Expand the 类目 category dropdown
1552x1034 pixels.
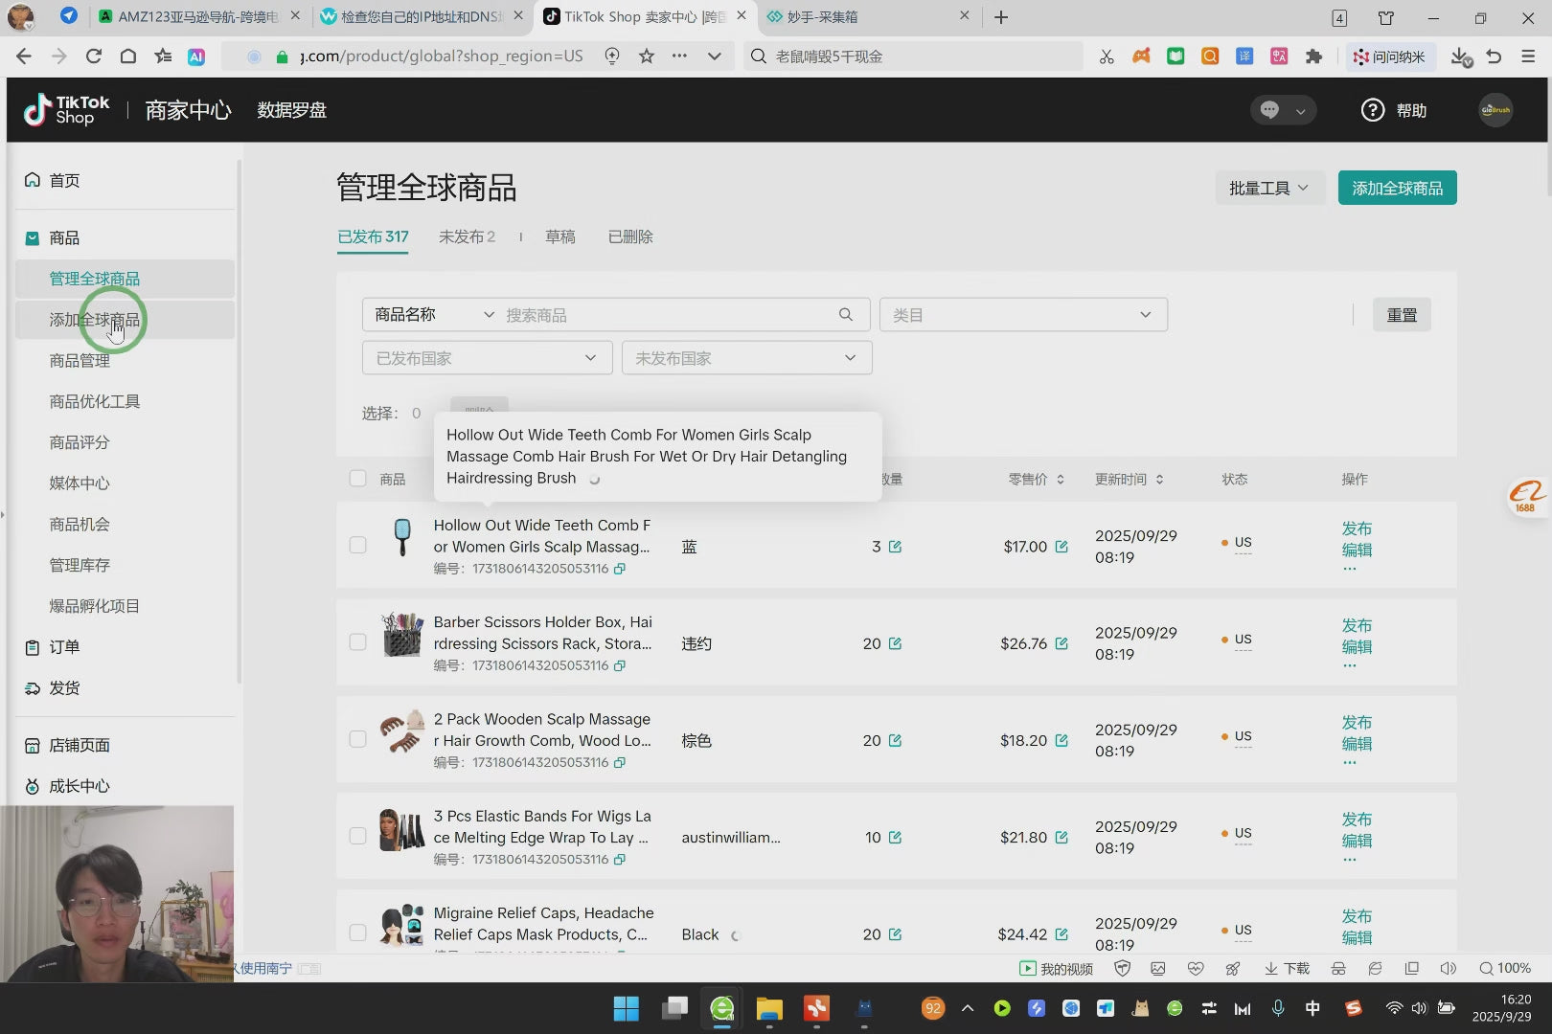click(x=1022, y=315)
